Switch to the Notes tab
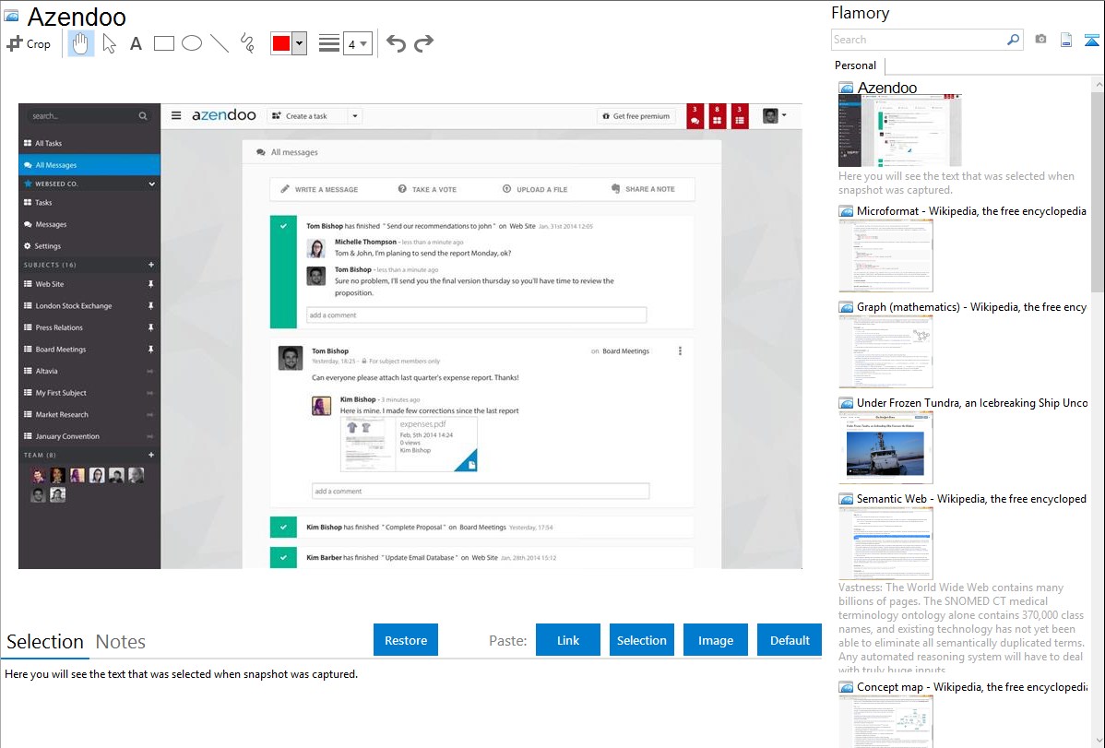 (121, 642)
